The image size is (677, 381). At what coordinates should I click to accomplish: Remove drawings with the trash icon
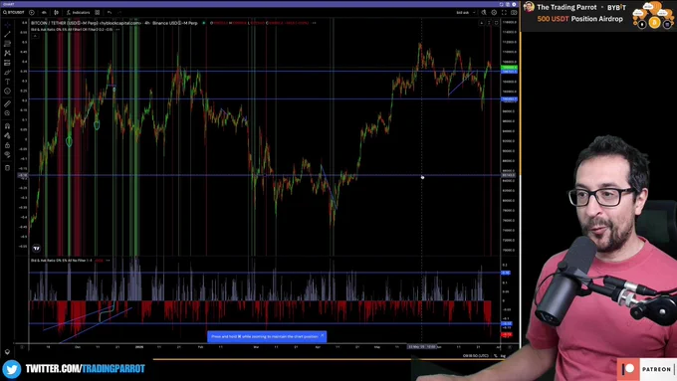point(7,168)
